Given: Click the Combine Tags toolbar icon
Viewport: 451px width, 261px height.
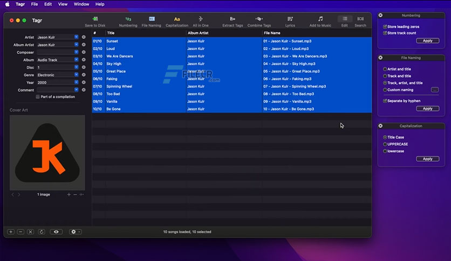Looking at the screenshot, I should coord(259,19).
